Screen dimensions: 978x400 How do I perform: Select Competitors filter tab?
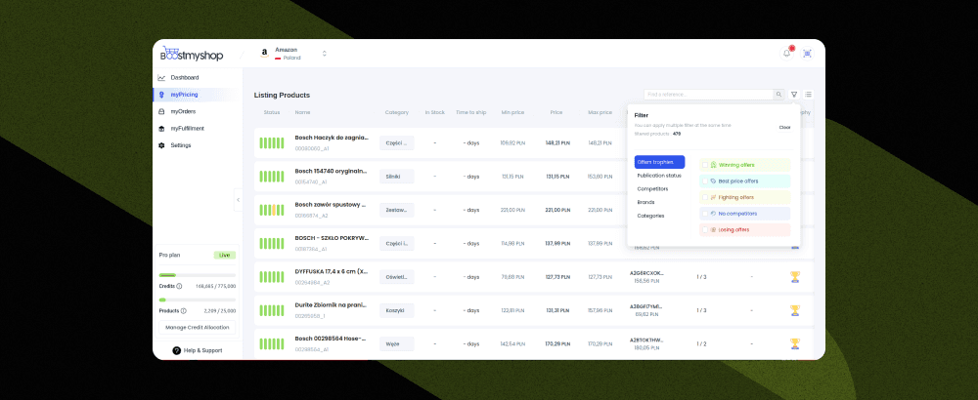coord(652,188)
